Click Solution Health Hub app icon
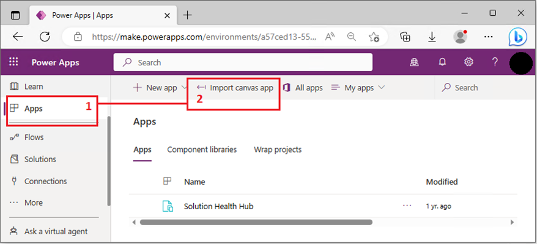 click(x=168, y=206)
